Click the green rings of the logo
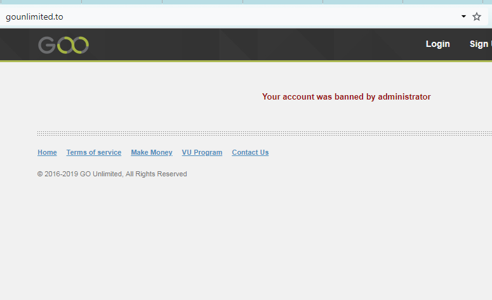 (73, 45)
